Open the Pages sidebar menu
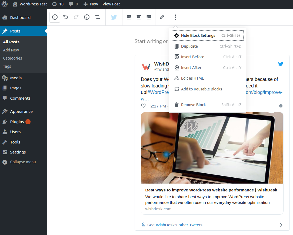The height and width of the screenshot is (235, 293). [24, 88]
